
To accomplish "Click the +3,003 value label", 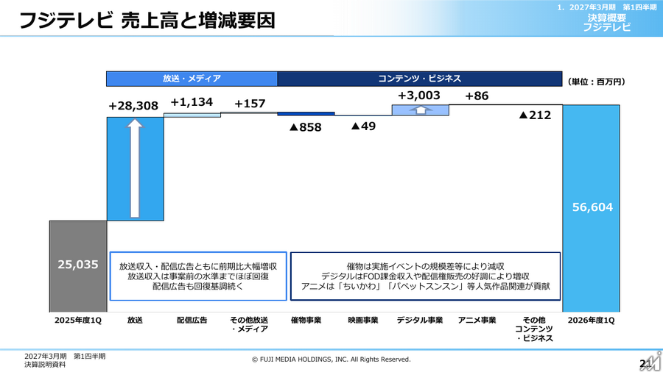I will [x=419, y=96].
